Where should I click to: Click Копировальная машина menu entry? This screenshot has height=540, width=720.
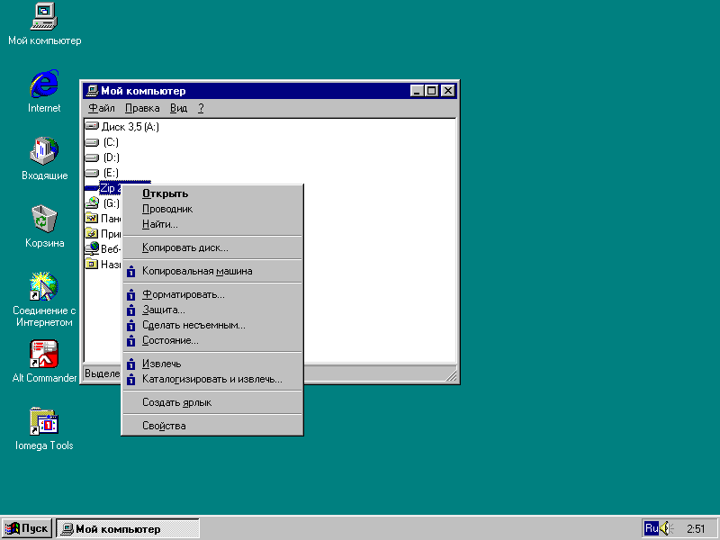(197, 271)
